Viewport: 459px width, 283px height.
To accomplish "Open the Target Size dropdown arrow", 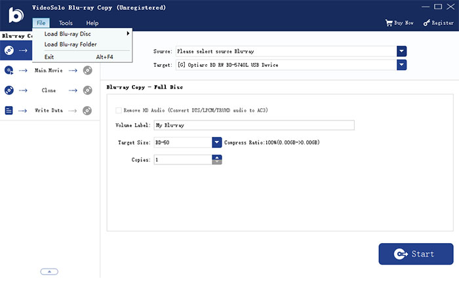I will click(217, 142).
